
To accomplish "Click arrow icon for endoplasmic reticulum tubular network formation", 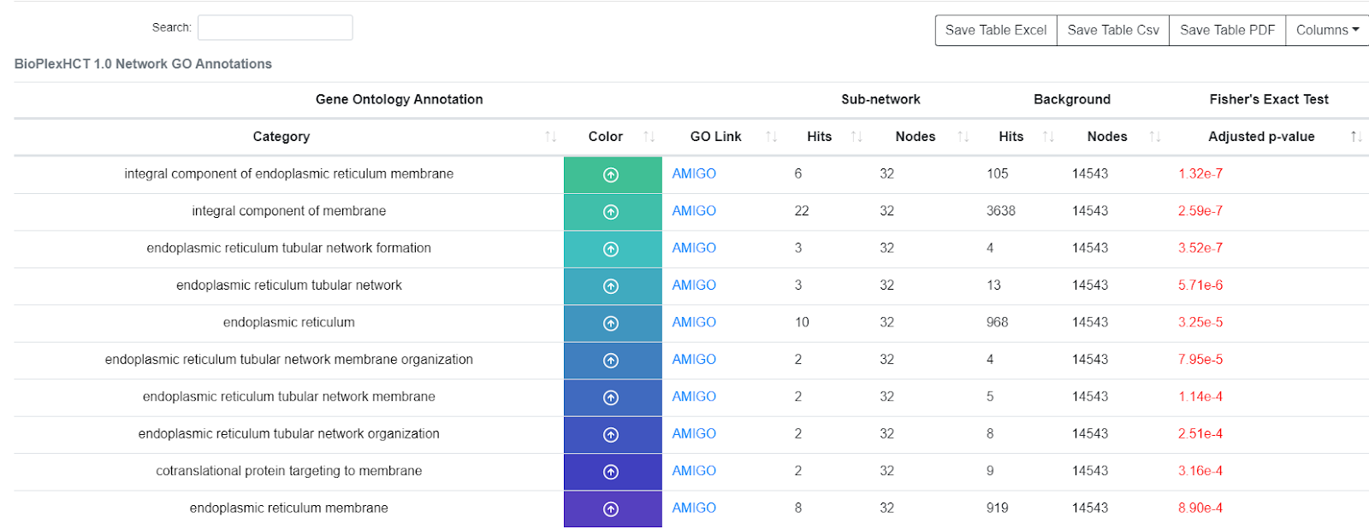I will 611,250.
